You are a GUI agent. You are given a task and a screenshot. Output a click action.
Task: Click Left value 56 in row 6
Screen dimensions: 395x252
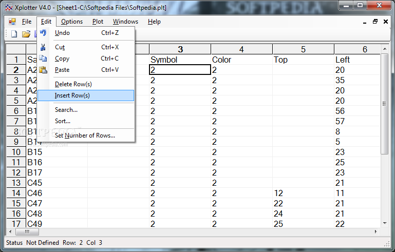click(357, 111)
